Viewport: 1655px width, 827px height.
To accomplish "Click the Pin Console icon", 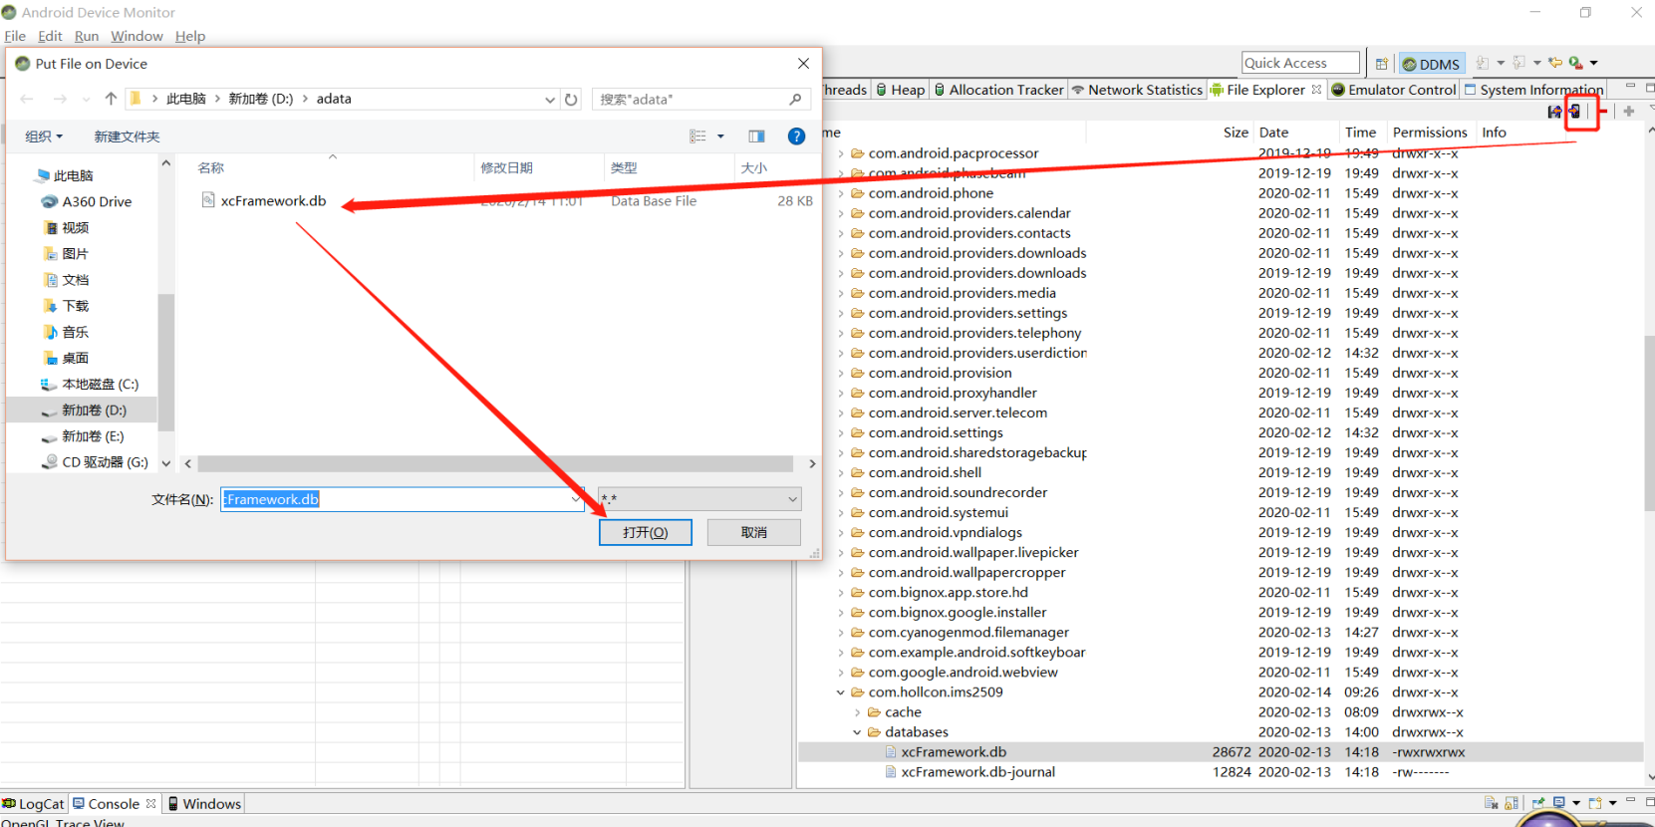I will coord(1538,803).
